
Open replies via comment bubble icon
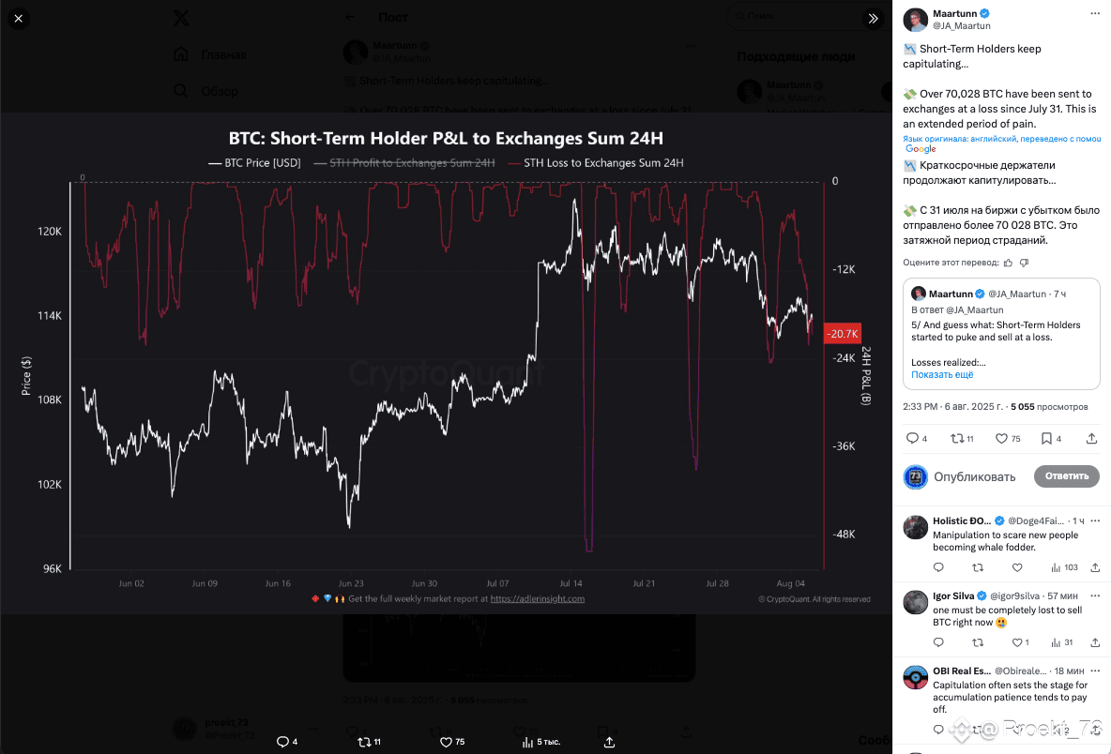tap(912, 439)
